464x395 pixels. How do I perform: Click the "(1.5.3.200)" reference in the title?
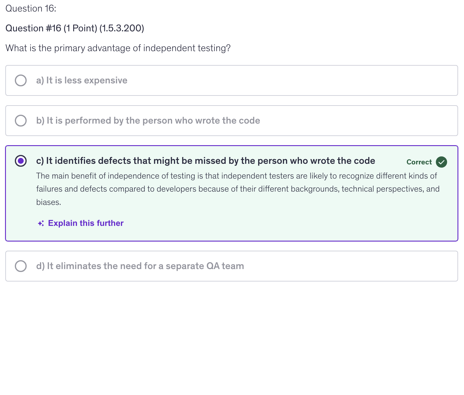pos(122,28)
